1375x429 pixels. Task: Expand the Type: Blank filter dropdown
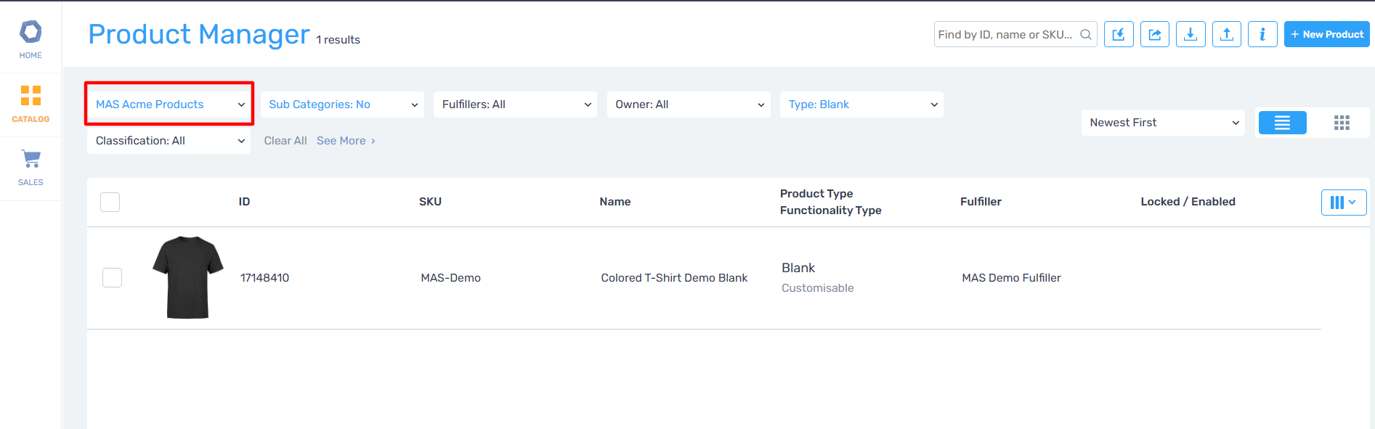(861, 105)
